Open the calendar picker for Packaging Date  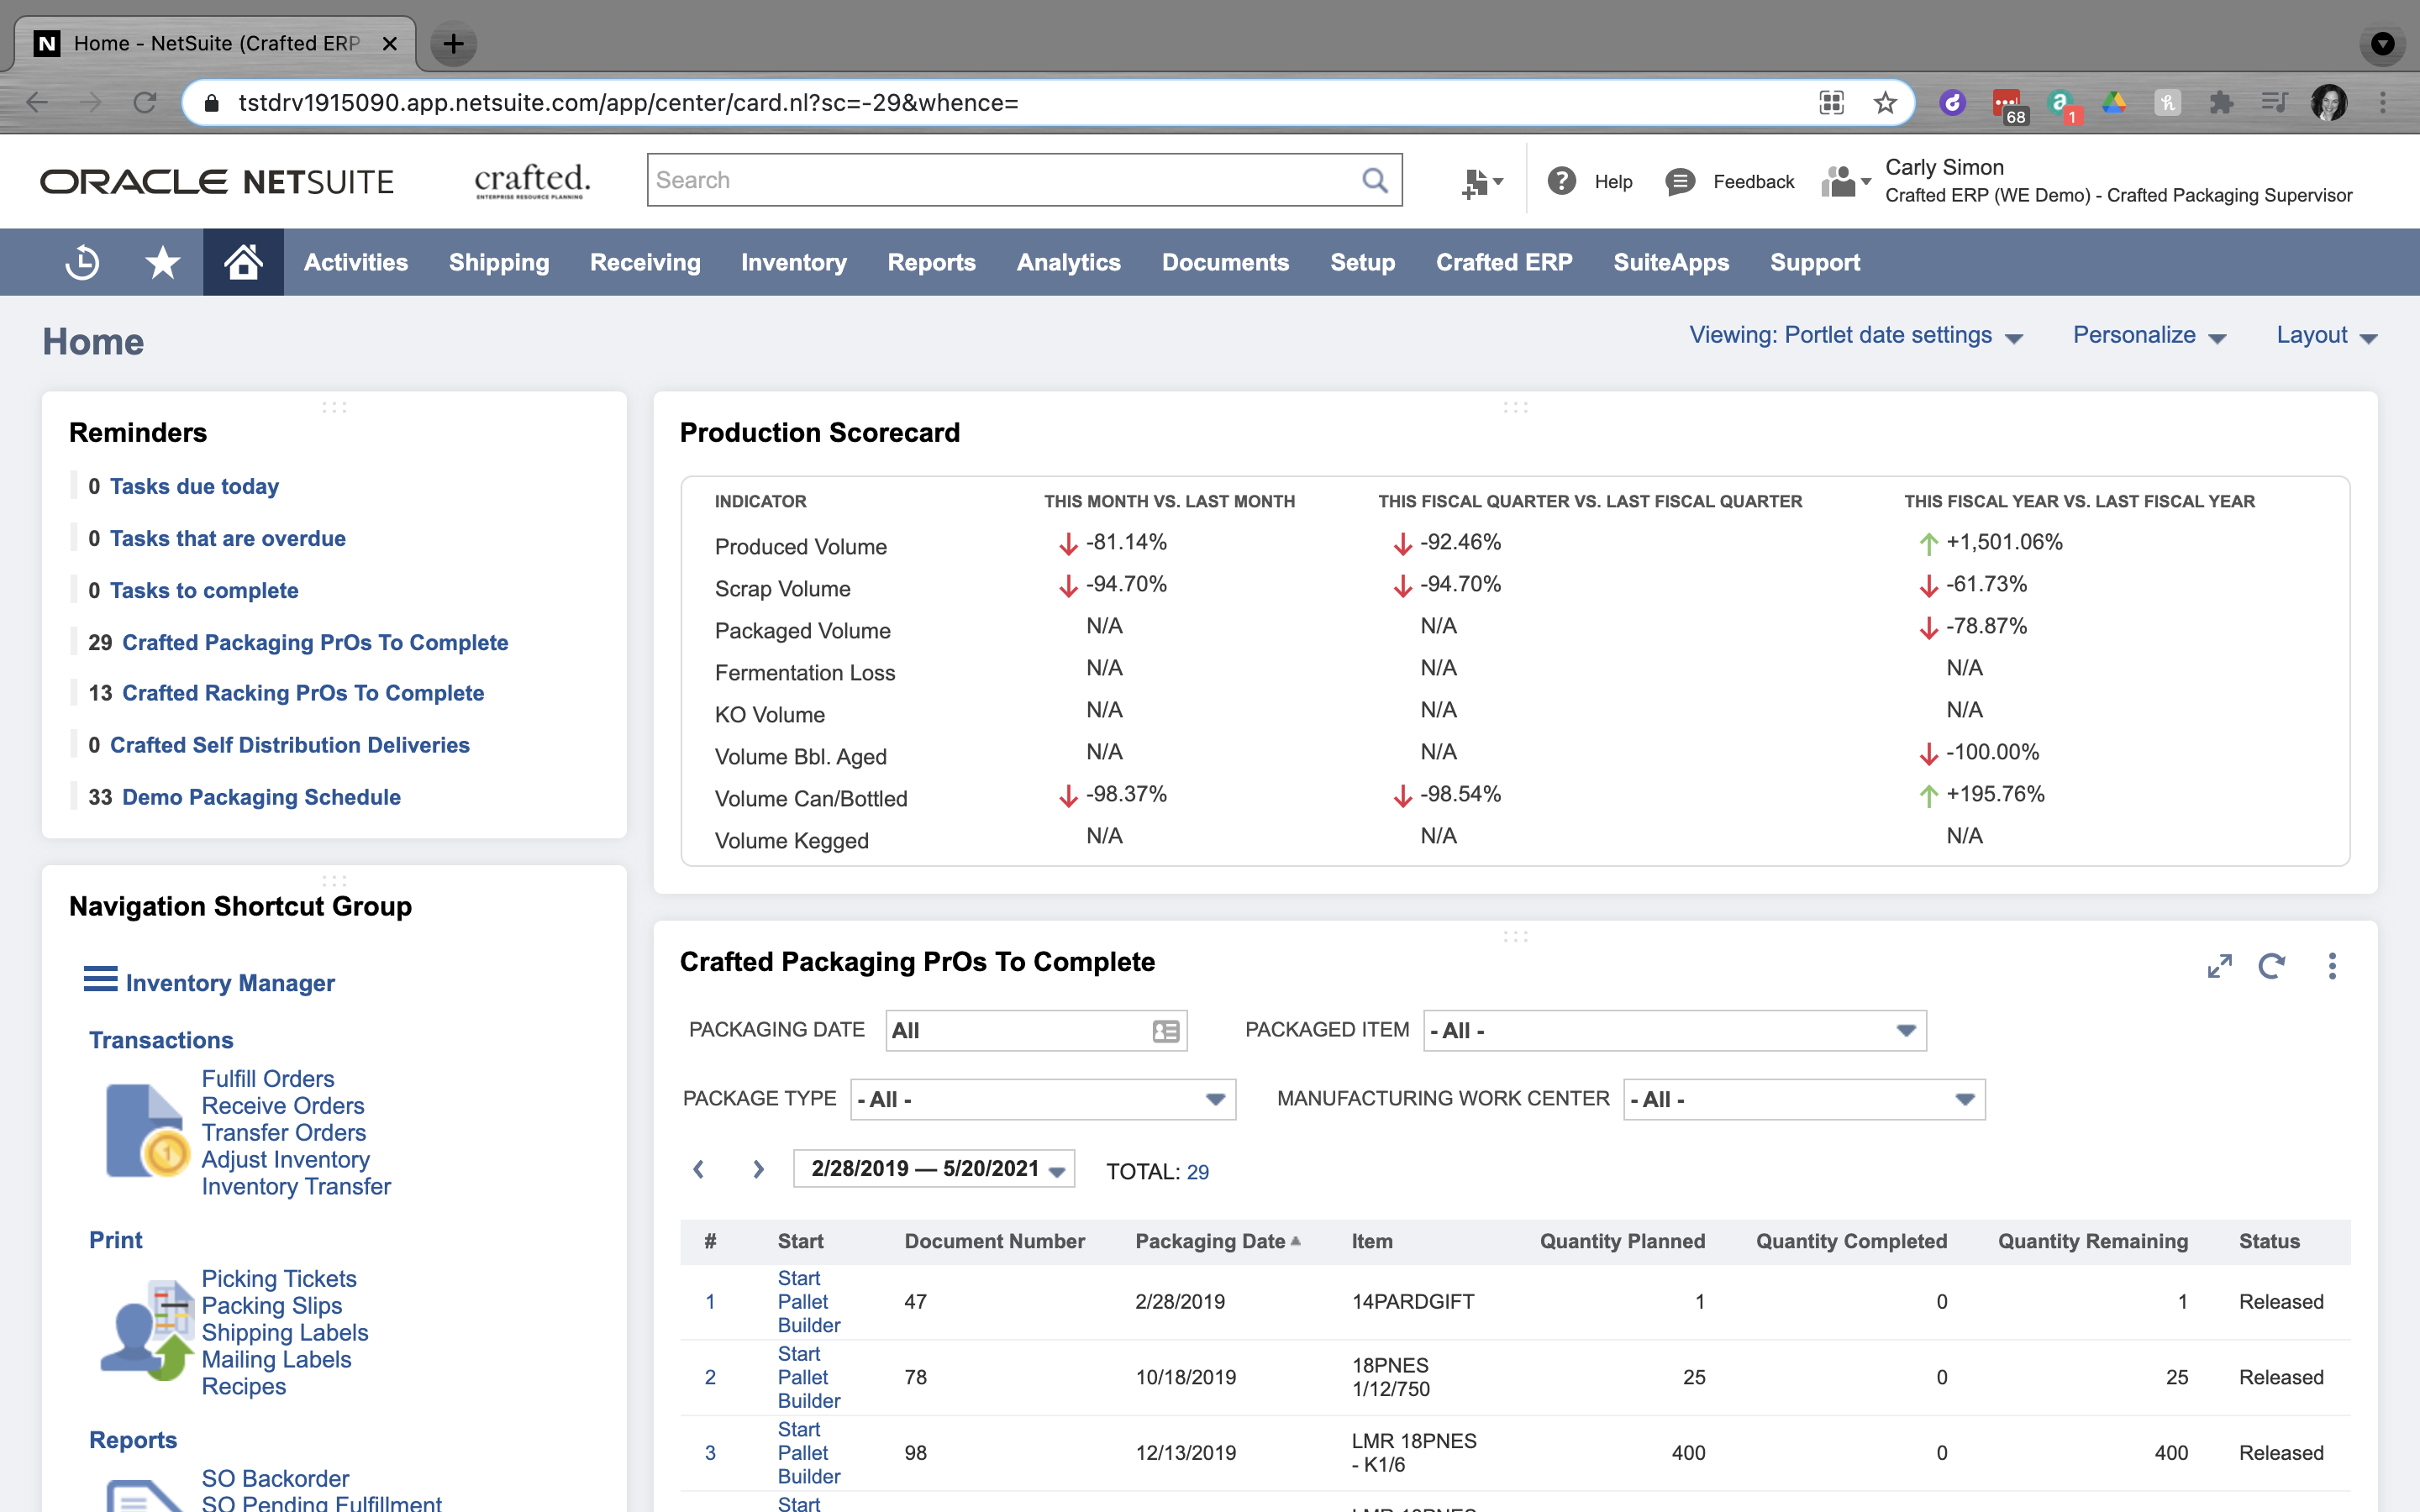[x=1165, y=1030]
